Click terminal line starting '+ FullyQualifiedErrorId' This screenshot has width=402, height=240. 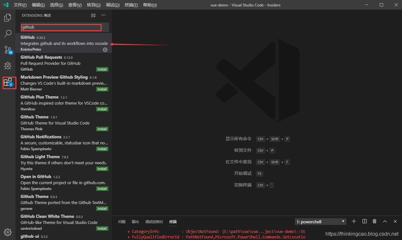point(216,237)
